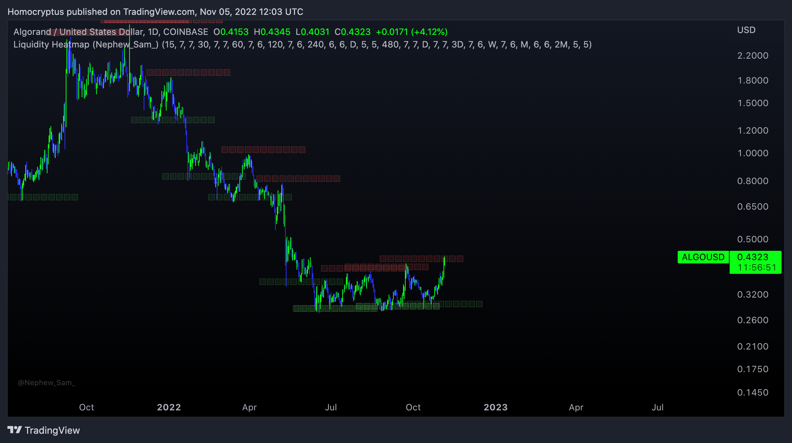Click the USD currency label
The image size is (792, 443).
pyautogui.click(x=746, y=30)
